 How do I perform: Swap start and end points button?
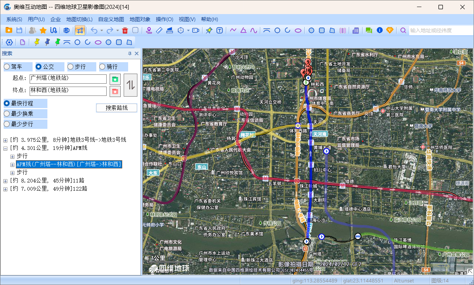[x=130, y=85]
